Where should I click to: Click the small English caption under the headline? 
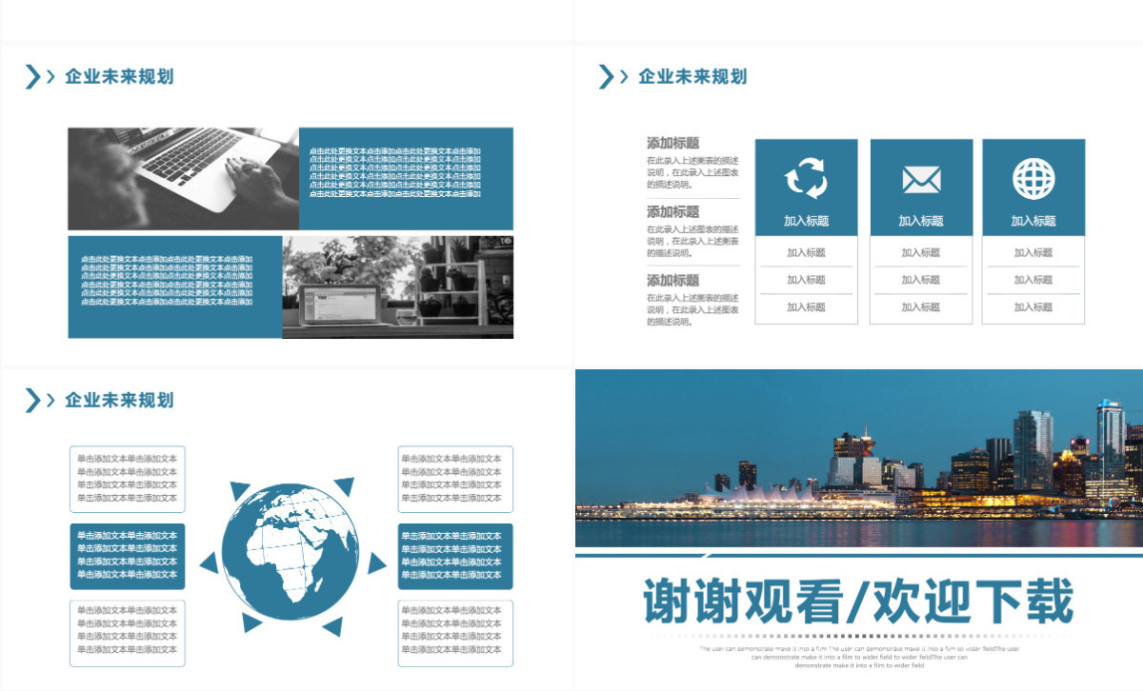tap(859, 657)
